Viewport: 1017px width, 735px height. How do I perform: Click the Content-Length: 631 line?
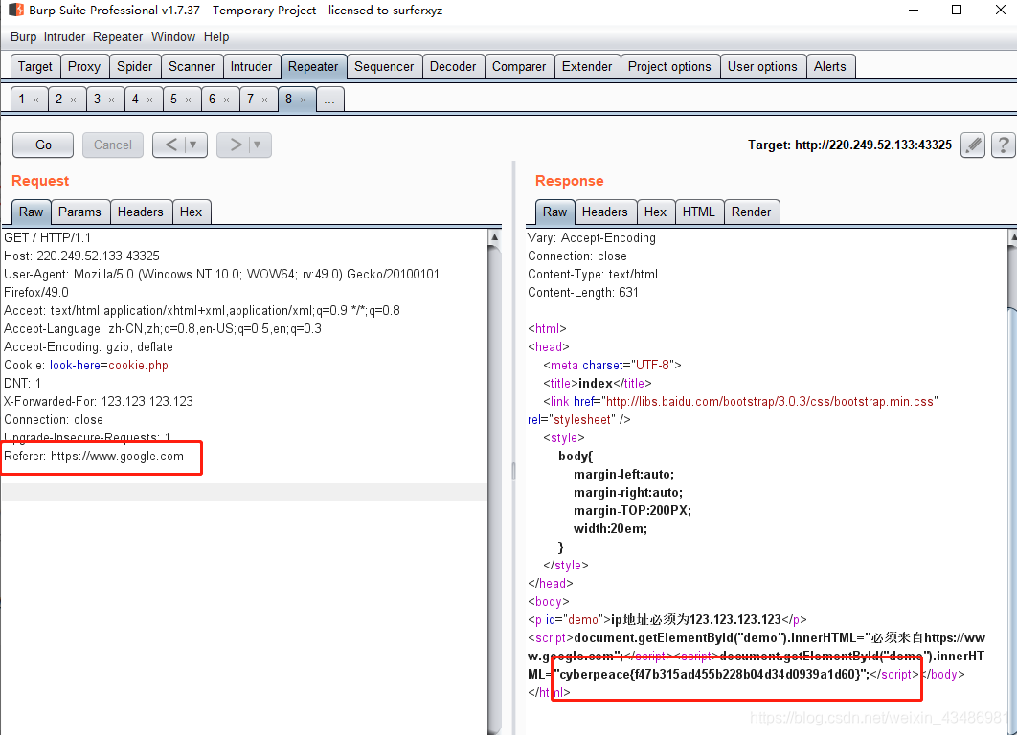583,292
